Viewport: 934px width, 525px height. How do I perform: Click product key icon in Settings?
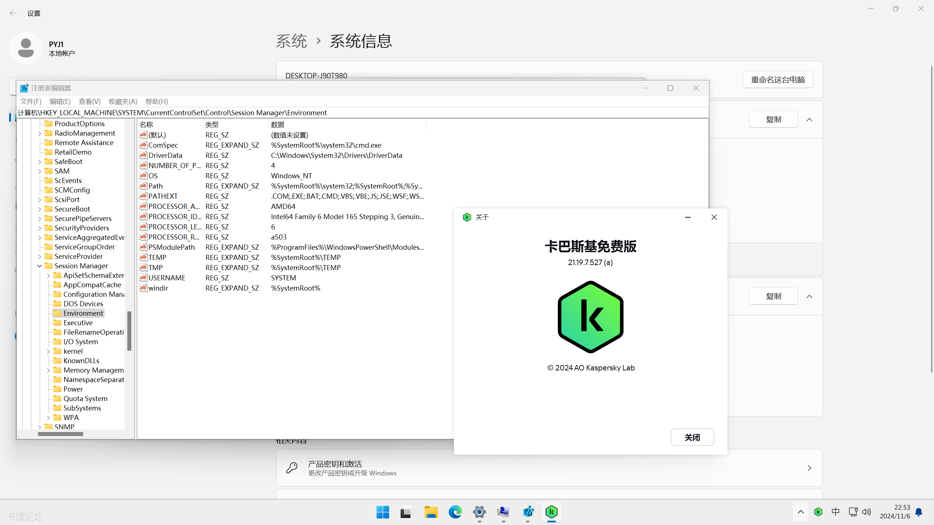coord(292,468)
